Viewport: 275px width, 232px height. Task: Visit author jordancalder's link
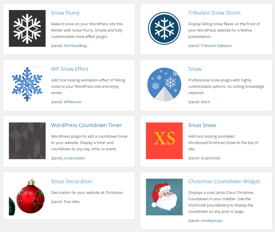[74, 158]
